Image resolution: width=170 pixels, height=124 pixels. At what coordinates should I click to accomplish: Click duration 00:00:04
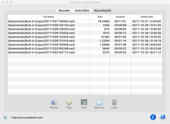pyautogui.click(x=120, y=29)
